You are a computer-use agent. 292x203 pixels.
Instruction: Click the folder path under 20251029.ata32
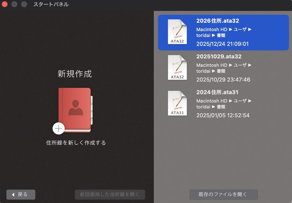click(224, 68)
